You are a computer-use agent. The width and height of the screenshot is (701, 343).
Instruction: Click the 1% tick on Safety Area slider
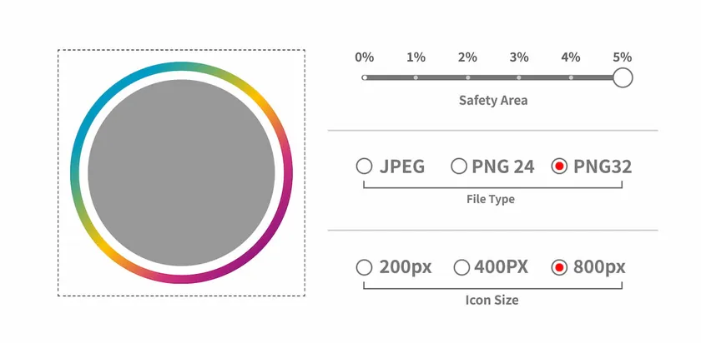pos(416,77)
